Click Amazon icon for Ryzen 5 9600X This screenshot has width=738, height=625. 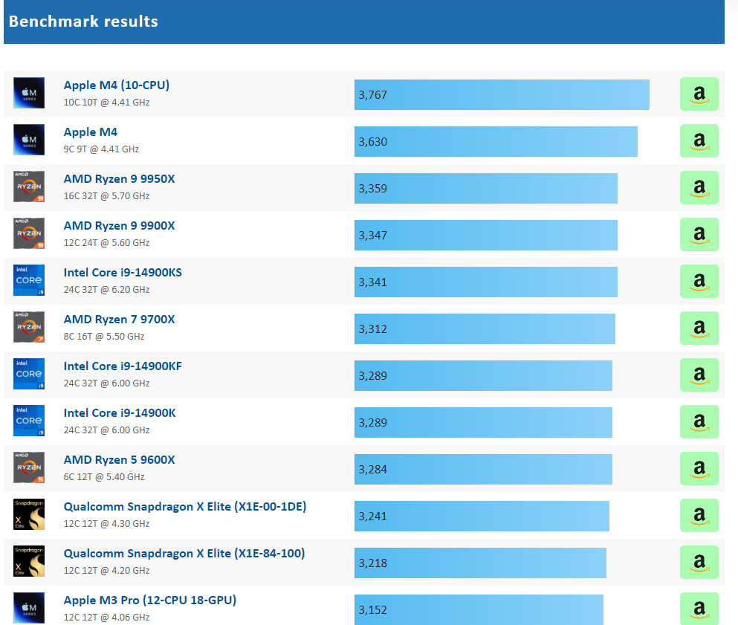[x=699, y=469]
